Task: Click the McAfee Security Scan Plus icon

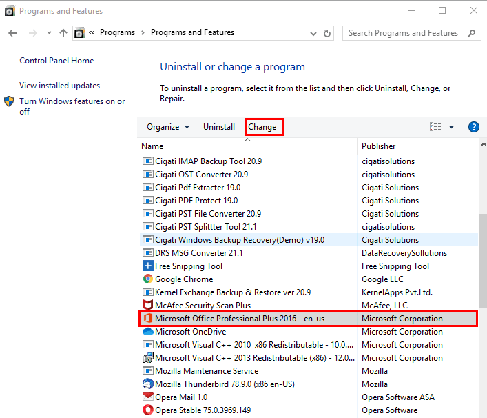Action: point(148,305)
